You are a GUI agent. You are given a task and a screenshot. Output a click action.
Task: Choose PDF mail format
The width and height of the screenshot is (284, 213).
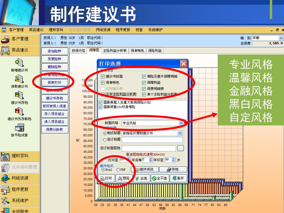point(118,170)
